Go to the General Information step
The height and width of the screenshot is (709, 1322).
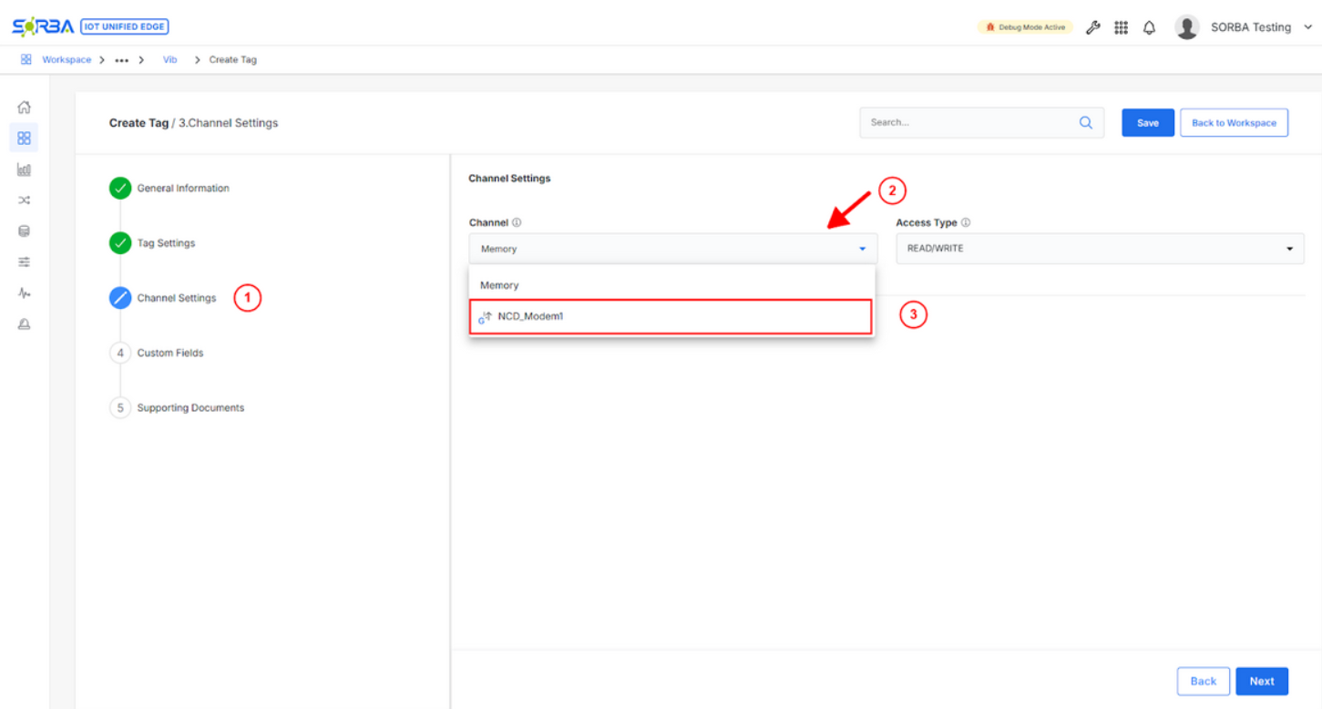[182, 189]
